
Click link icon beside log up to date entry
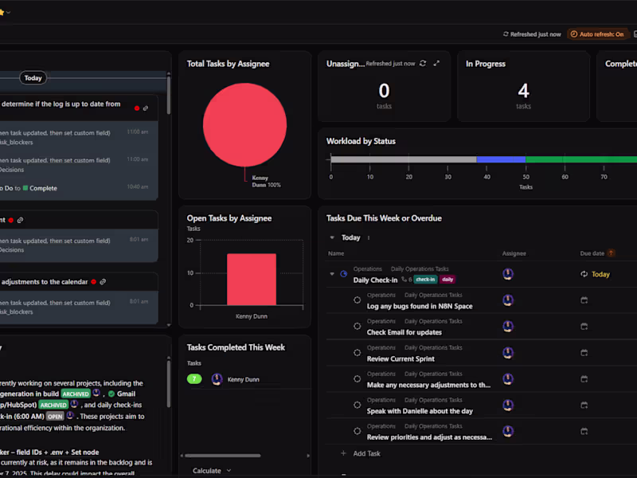tap(146, 108)
